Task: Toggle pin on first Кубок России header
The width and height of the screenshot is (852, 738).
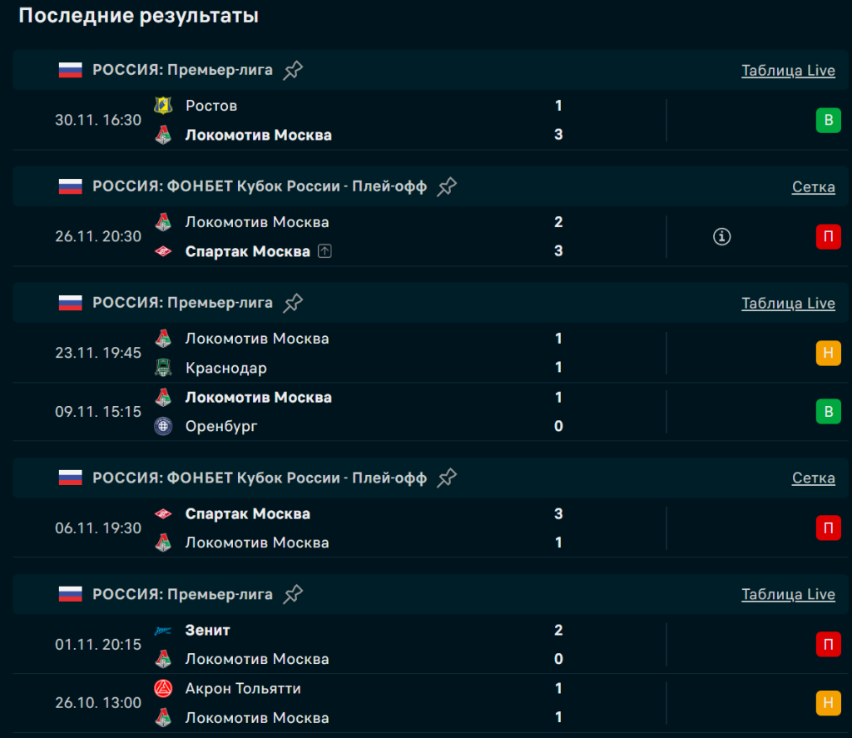Action: click(x=448, y=186)
